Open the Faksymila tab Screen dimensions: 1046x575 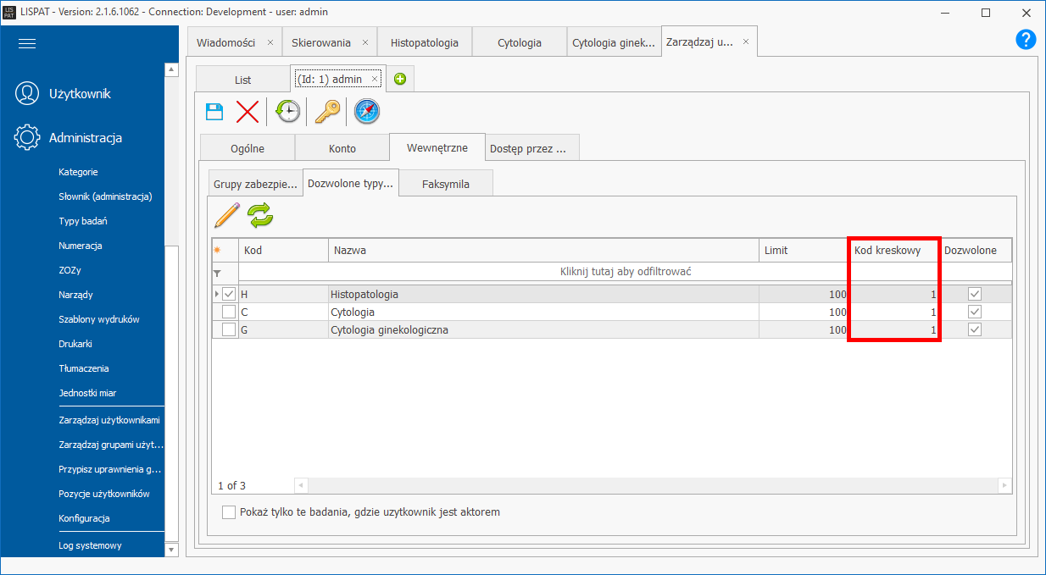(445, 184)
